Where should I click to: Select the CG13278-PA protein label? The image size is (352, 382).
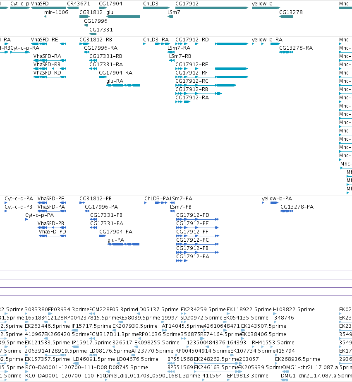[x=297, y=207]
